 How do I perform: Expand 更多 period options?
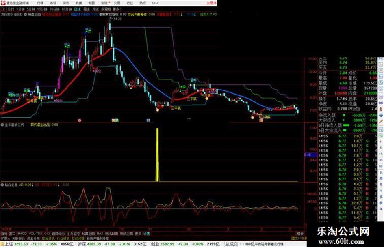(x=117, y=9)
